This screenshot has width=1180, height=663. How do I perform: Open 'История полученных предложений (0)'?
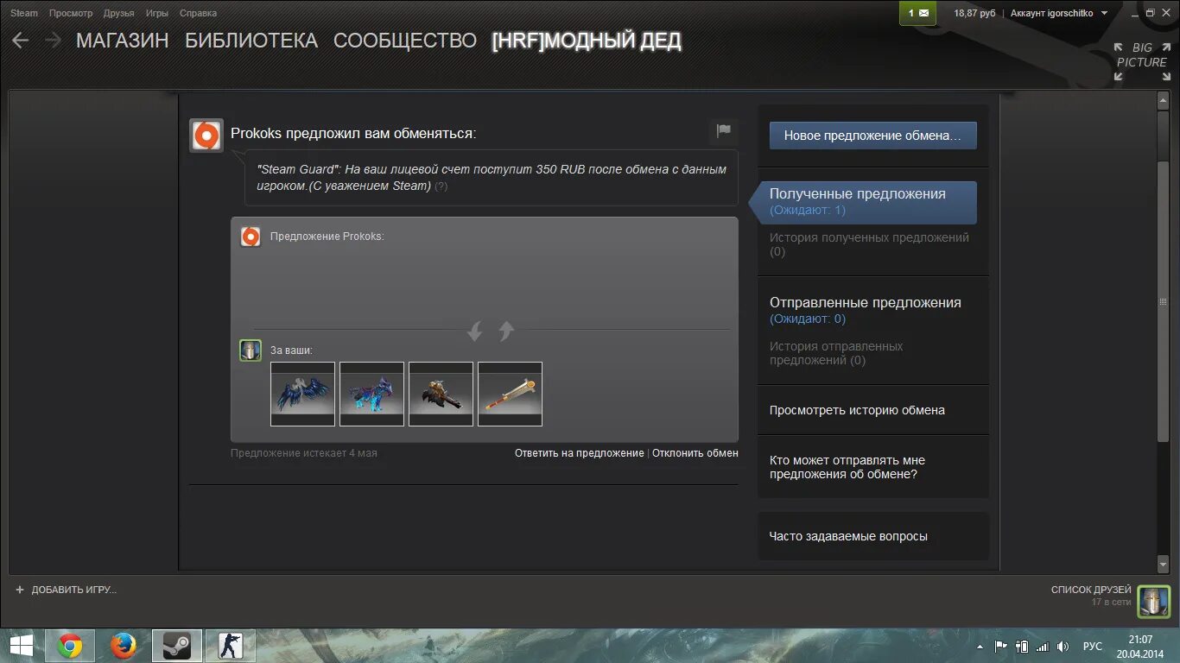pos(869,244)
